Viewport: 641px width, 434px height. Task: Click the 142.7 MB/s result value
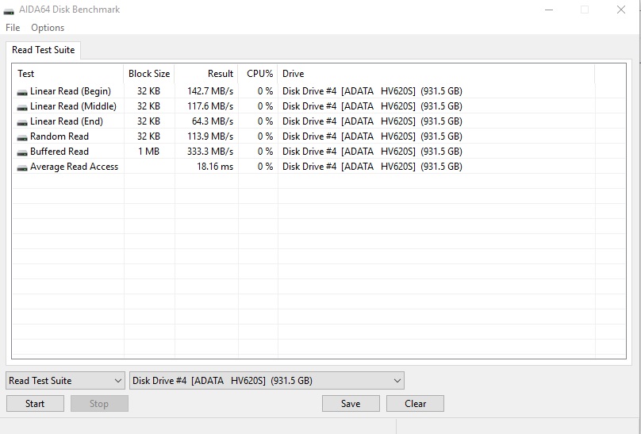(x=210, y=90)
